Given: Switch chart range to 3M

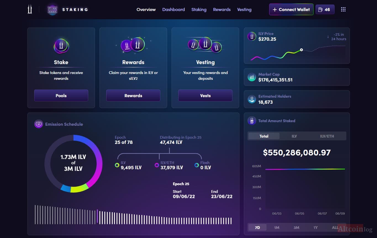Looking at the screenshot, I should [296, 228].
